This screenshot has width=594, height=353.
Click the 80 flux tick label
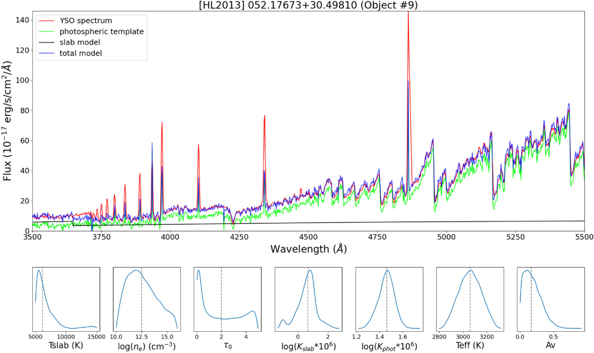point(25,110)
